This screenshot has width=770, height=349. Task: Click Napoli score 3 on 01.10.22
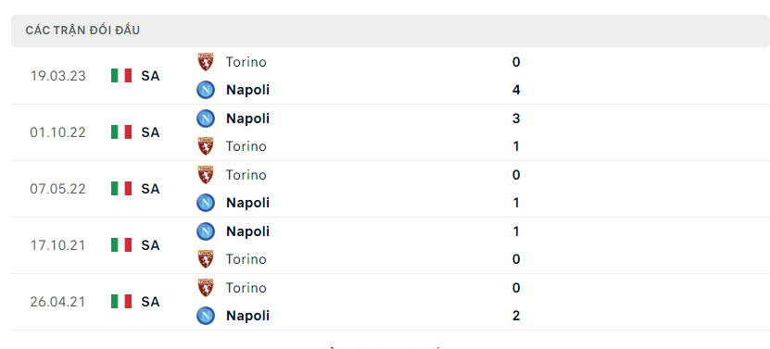point(515,118)
